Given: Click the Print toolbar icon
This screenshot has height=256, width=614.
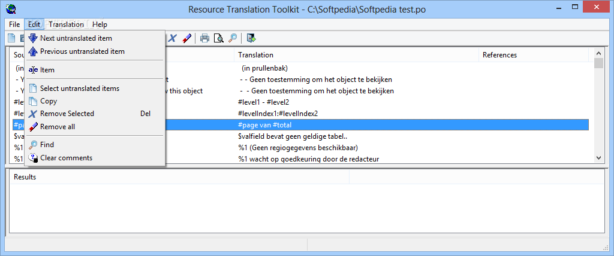Looking at the screenshot, I should (x=205, y=38).
